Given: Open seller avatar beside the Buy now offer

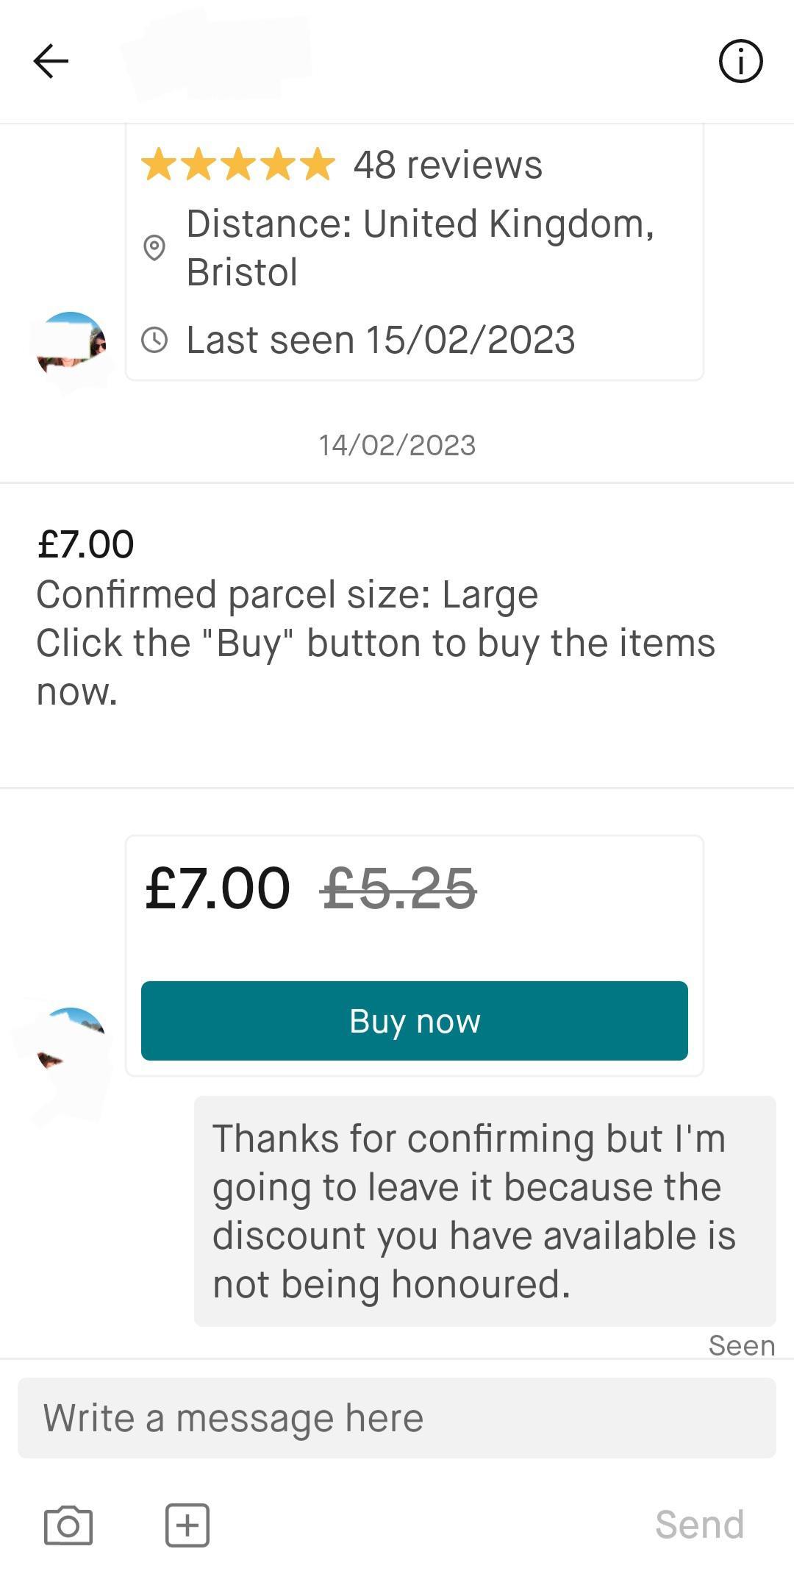Looking at the screenshot, I should click(x=71, y=1039).
